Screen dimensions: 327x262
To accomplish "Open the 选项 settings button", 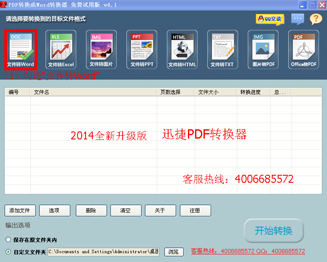I will [55, 211].
